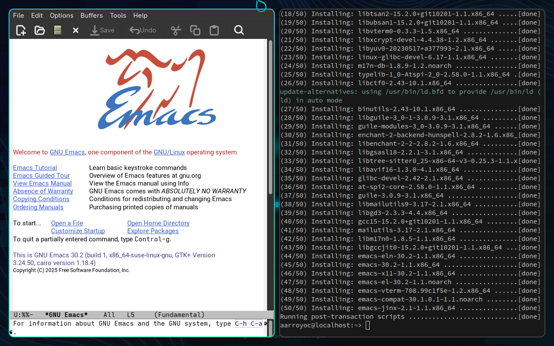The width and height of the screenshot is (554, 346).
Task: Click the New File toolbar icon
Action: [21, 30]
